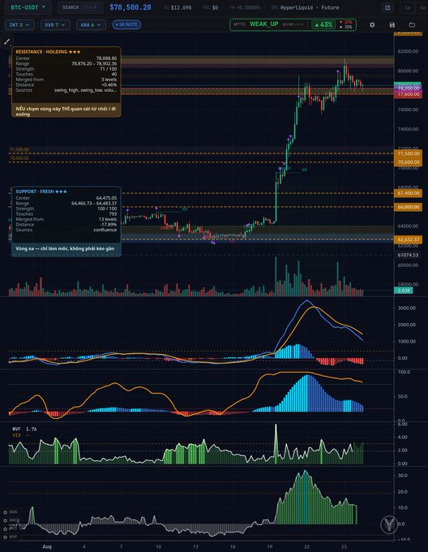The height and width of the screenshot is (552, 428).
Task: Focus the SEARCH input field
Action: [81, 7]
